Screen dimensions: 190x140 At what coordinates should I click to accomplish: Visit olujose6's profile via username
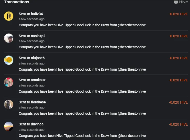(38, 58)
